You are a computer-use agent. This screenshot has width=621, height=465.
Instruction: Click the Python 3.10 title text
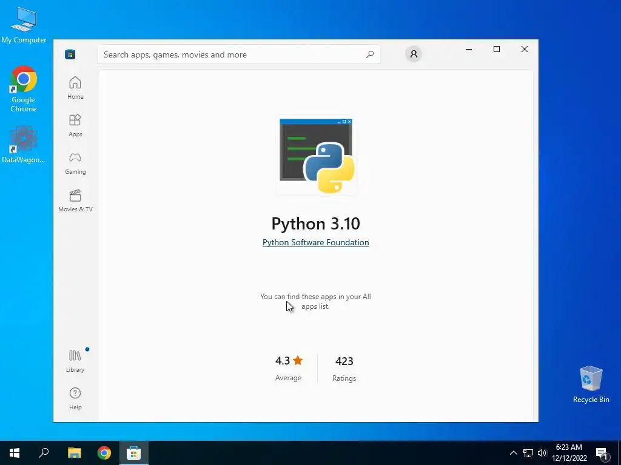click(x=315, y=223)
